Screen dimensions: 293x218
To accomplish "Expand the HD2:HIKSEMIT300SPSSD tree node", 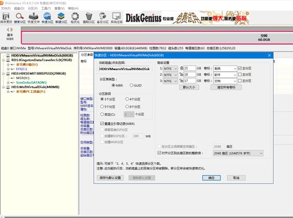I will tap(4, 74).
